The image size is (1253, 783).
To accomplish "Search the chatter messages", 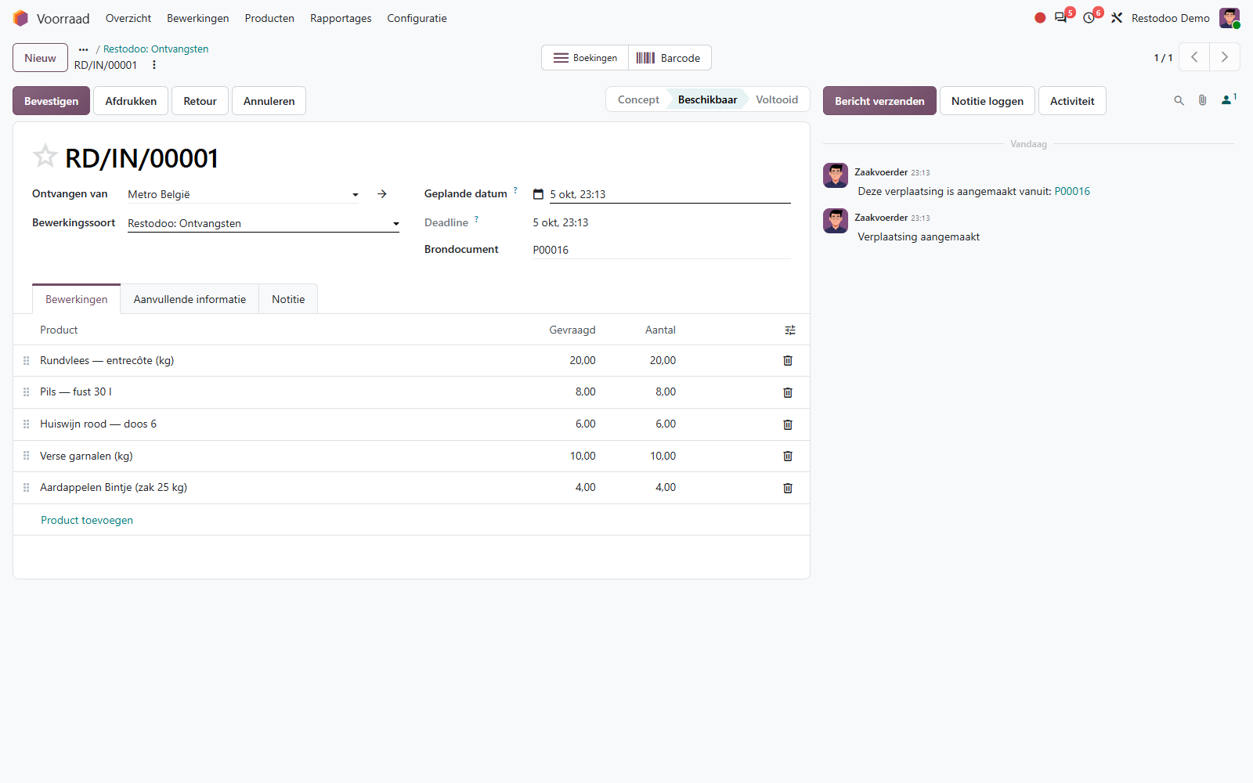I will click(1179, 100).
